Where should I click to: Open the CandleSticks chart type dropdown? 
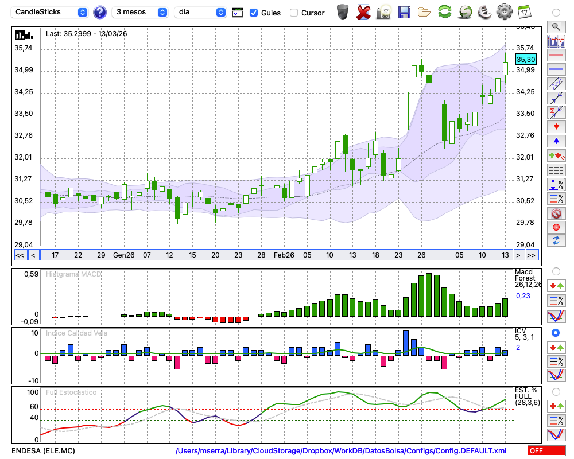click(x=50, y=12)
